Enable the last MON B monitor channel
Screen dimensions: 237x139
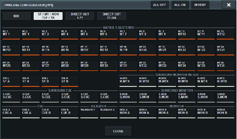coord(225,113)
